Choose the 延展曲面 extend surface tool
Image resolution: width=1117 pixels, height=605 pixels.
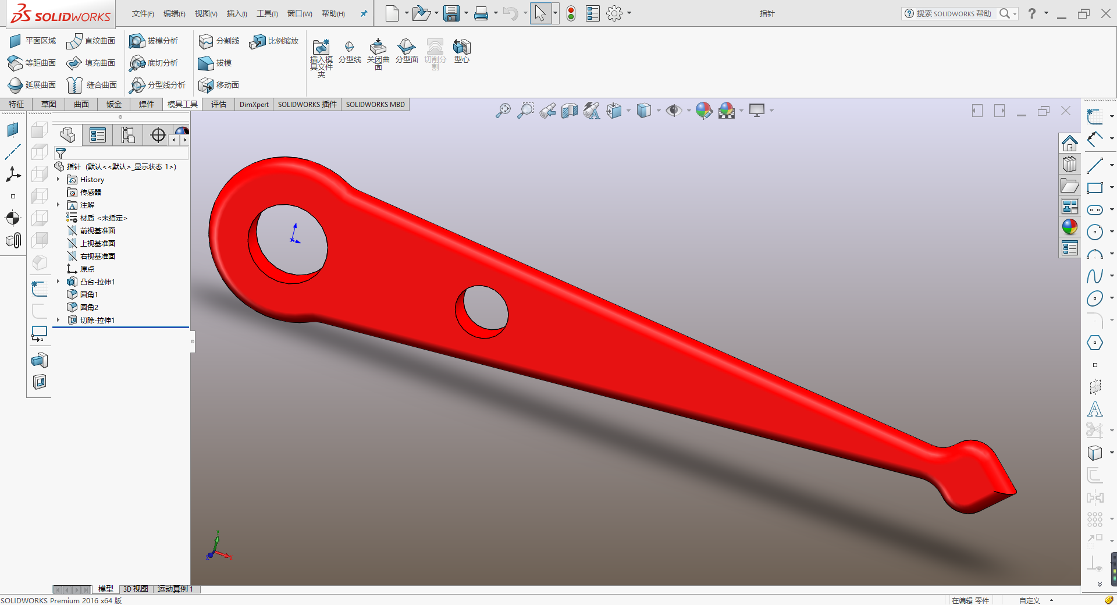click(x=33, y=85)
